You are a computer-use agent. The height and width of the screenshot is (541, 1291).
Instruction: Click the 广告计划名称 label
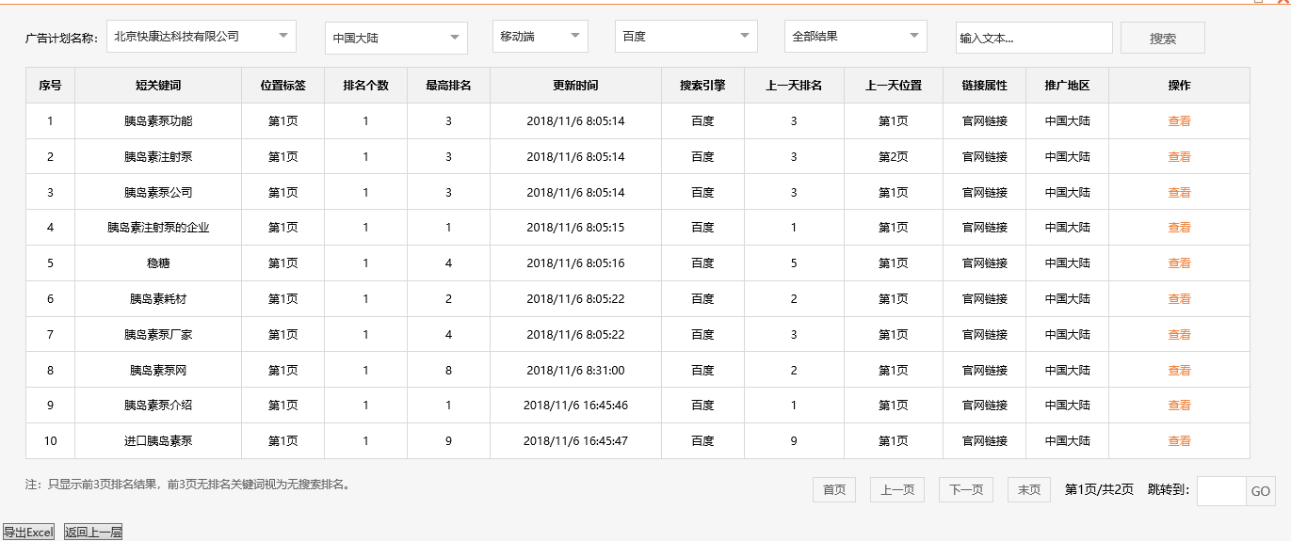tap(61, 39)
